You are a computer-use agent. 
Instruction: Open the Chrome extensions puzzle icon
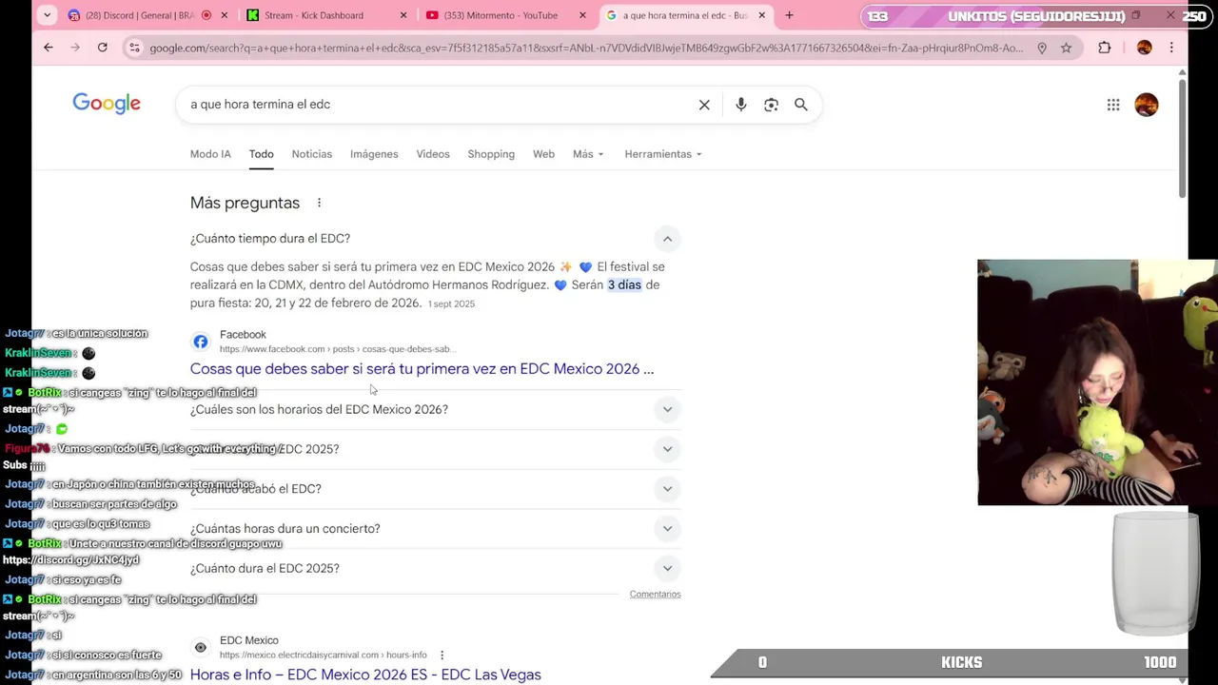point(1104,48)
